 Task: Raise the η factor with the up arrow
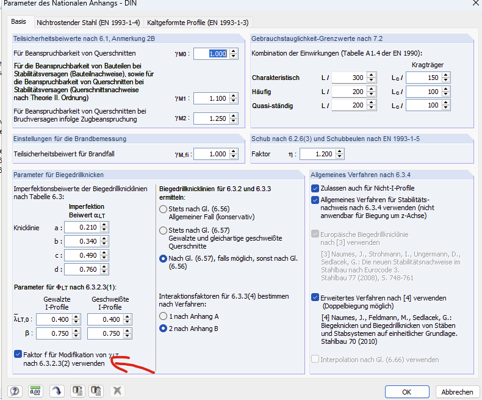[x=340, y=151]
